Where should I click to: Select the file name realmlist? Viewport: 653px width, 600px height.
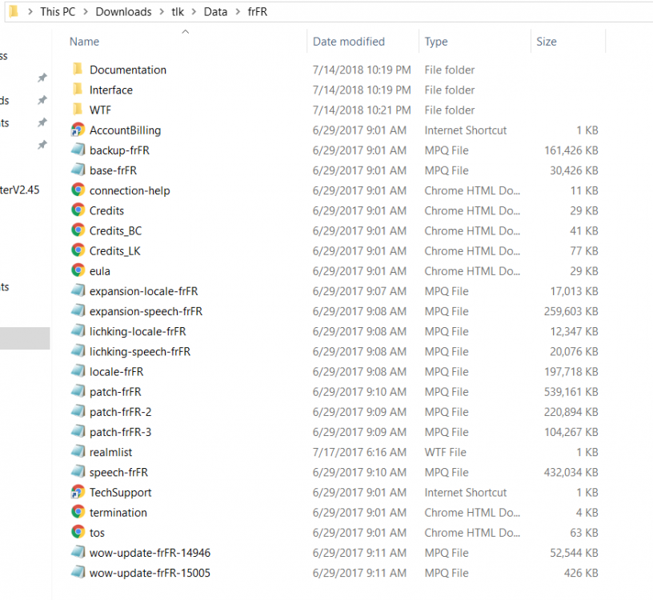pos(110,452)
